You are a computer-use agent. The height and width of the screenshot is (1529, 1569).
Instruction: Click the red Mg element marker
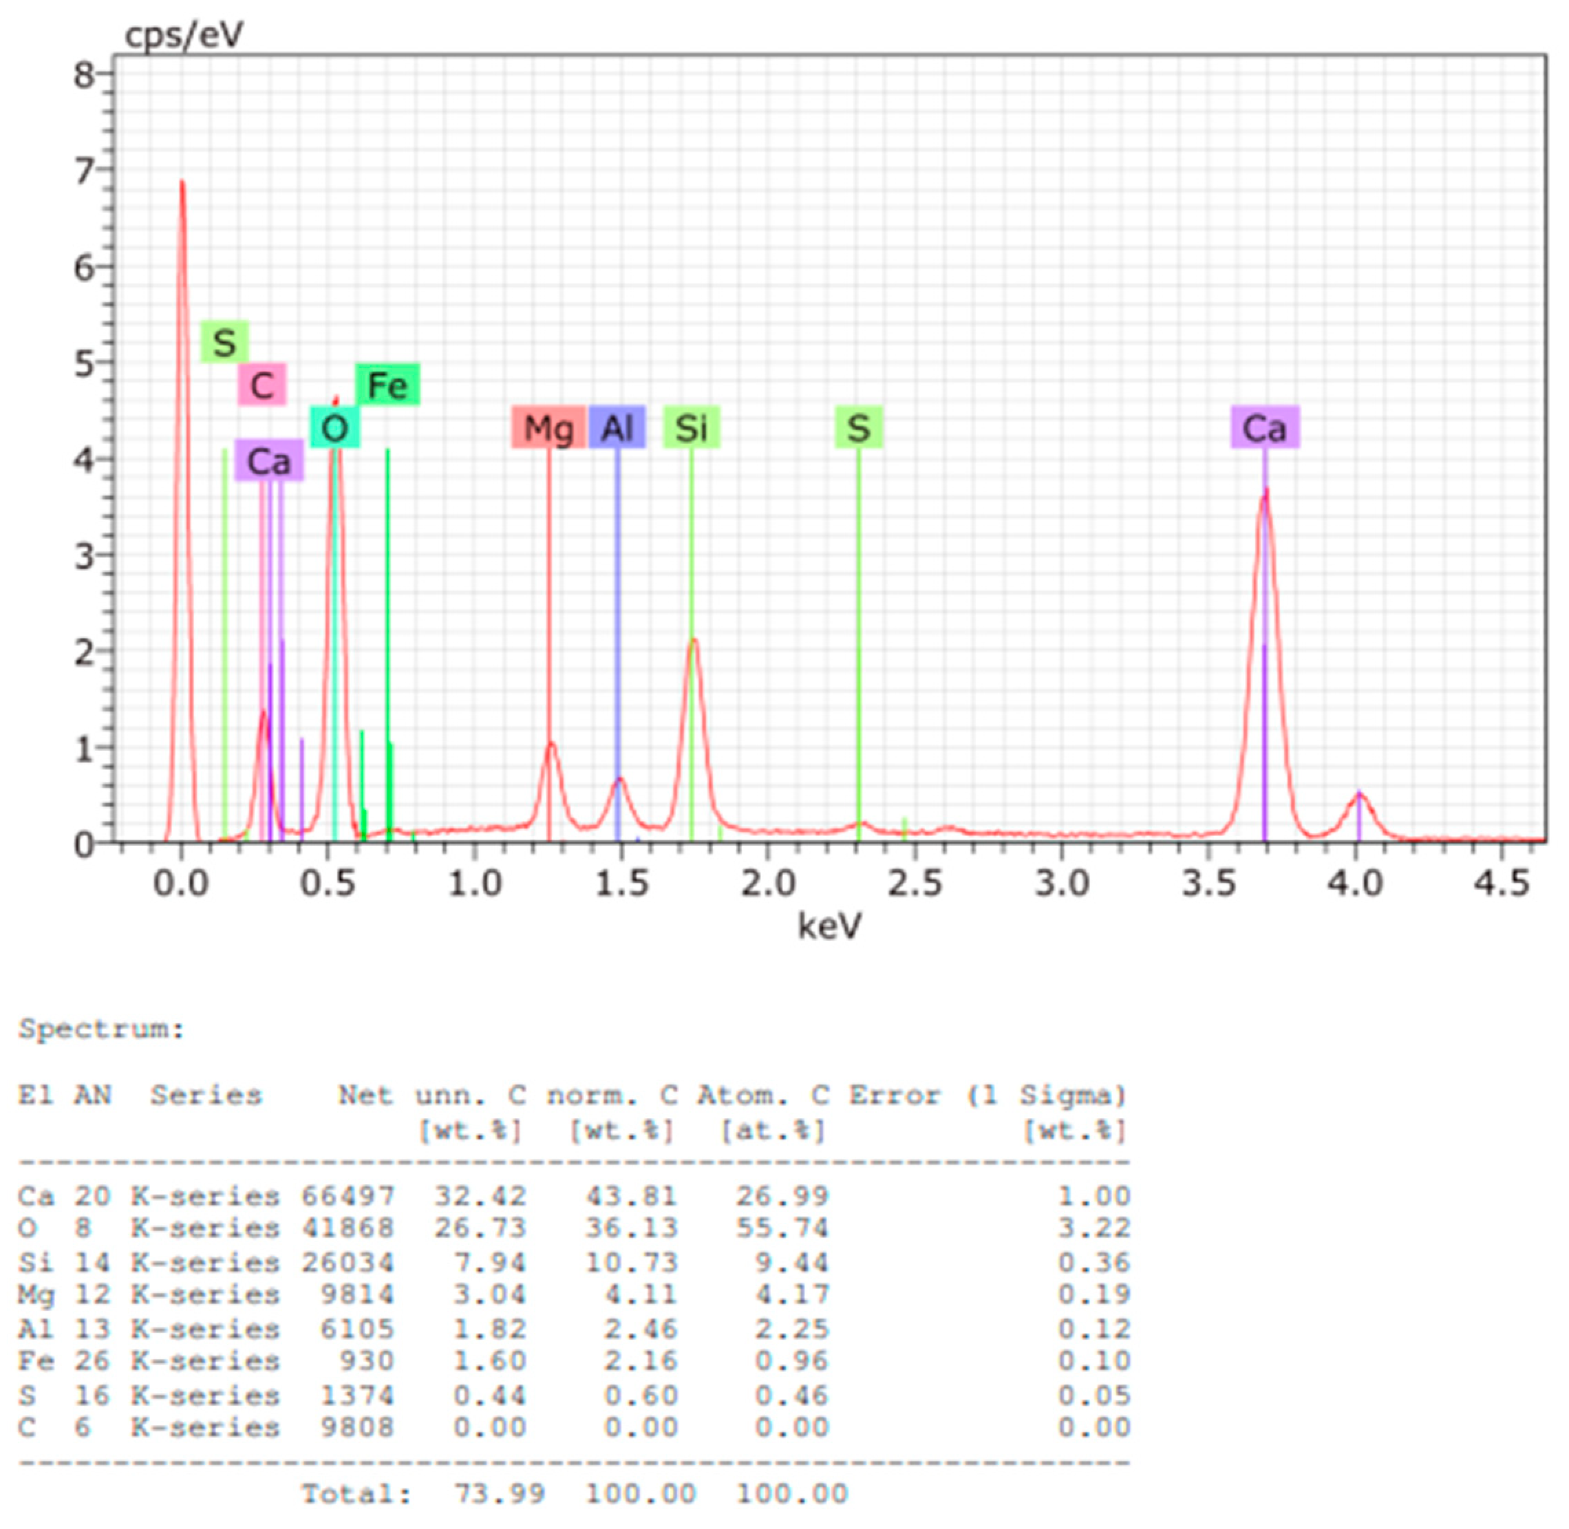click(x=548, y=428)
